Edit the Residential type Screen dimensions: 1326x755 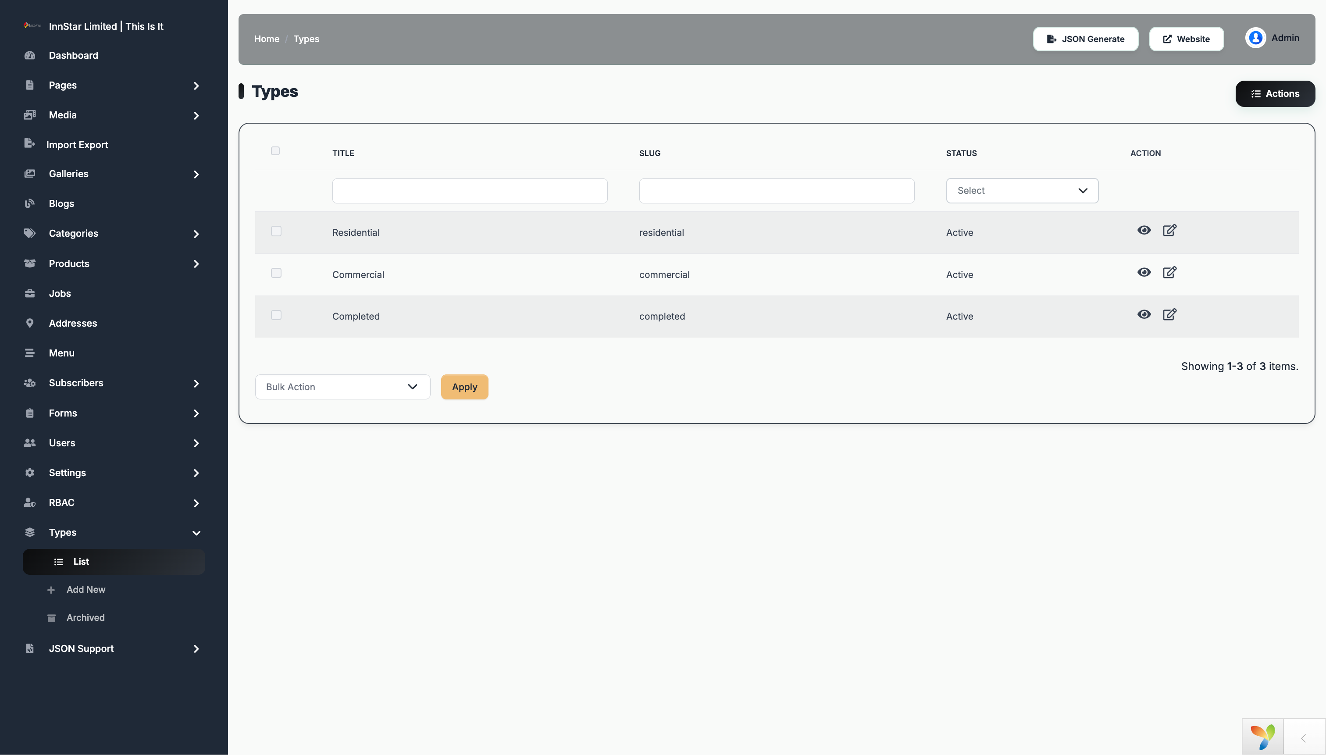coord(1169,230)
